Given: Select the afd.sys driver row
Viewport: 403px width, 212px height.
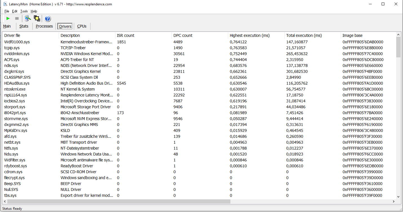Looking at the screenshot, I should 199,136.
